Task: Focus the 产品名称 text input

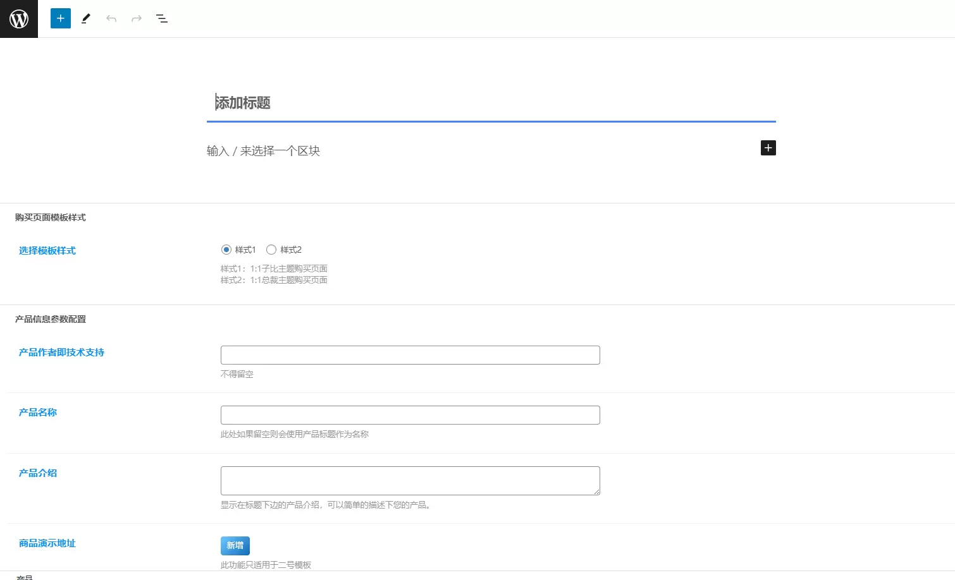Action: [x=410, y=415]
